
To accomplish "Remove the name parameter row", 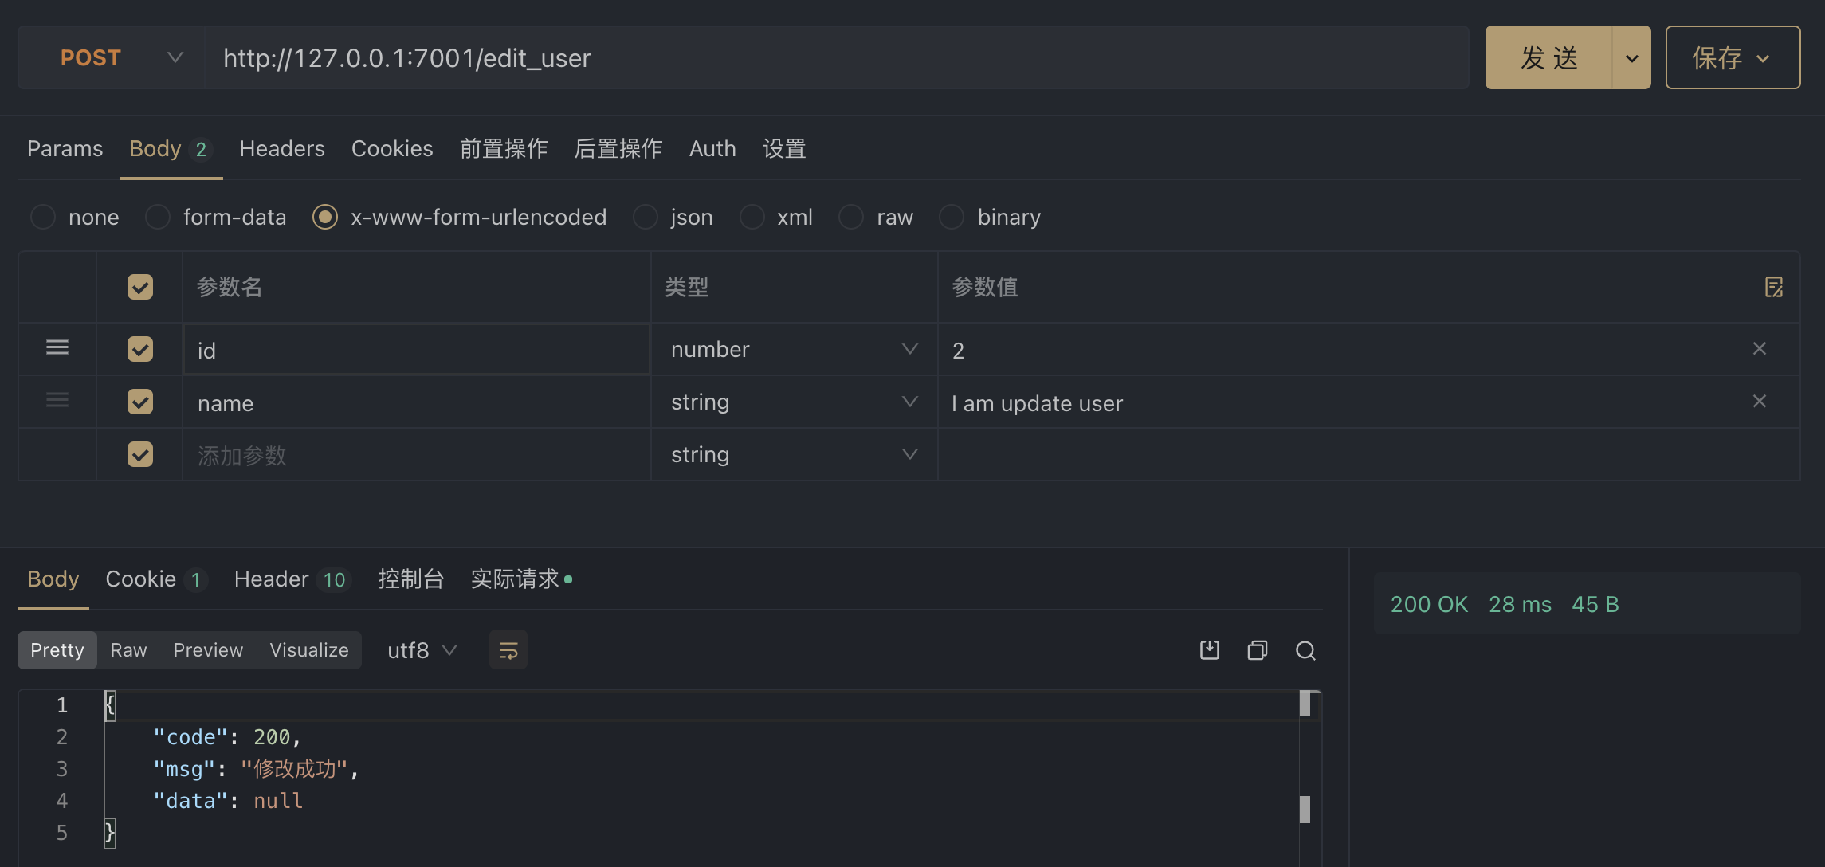I will tap(1759, 402).
